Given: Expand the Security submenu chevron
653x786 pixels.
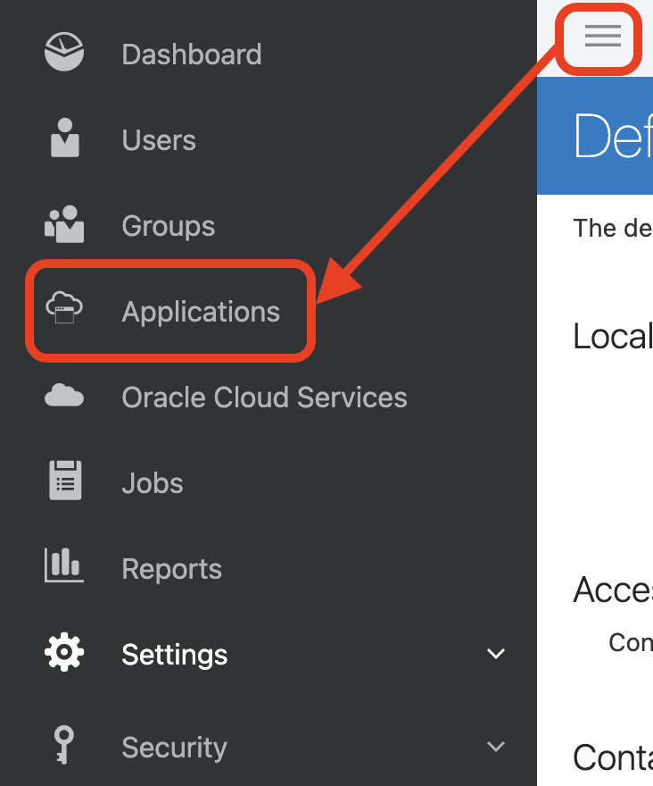Looking at the screenshot, I should pyautogui.click(x=496, y=747).
